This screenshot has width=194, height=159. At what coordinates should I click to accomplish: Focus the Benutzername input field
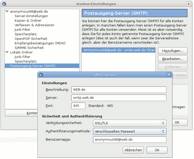tap(130, 140)
